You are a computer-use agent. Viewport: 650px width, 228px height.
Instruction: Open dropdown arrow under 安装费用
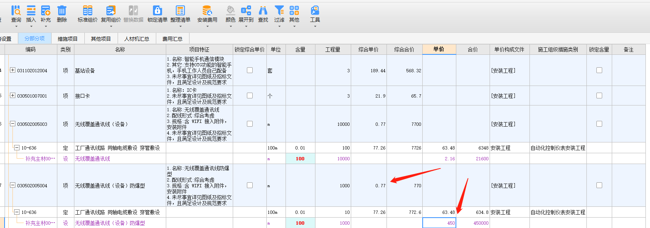point(207,26)
